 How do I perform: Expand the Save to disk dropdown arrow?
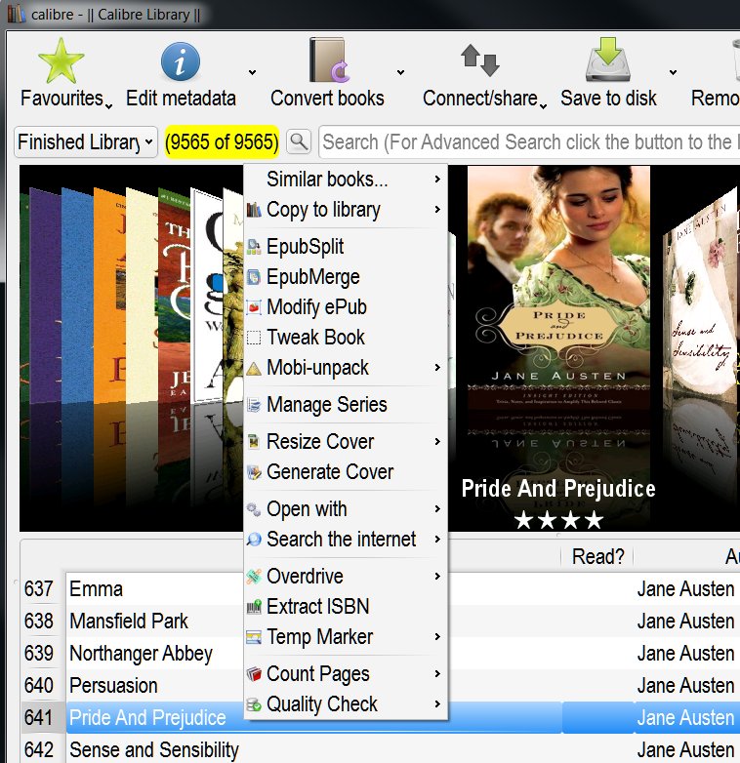(x=673, y=72)
